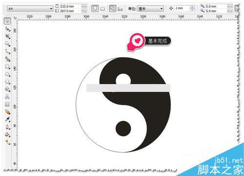
Task: Click the page width field 210.0 mm
Action: pos(70,6)
